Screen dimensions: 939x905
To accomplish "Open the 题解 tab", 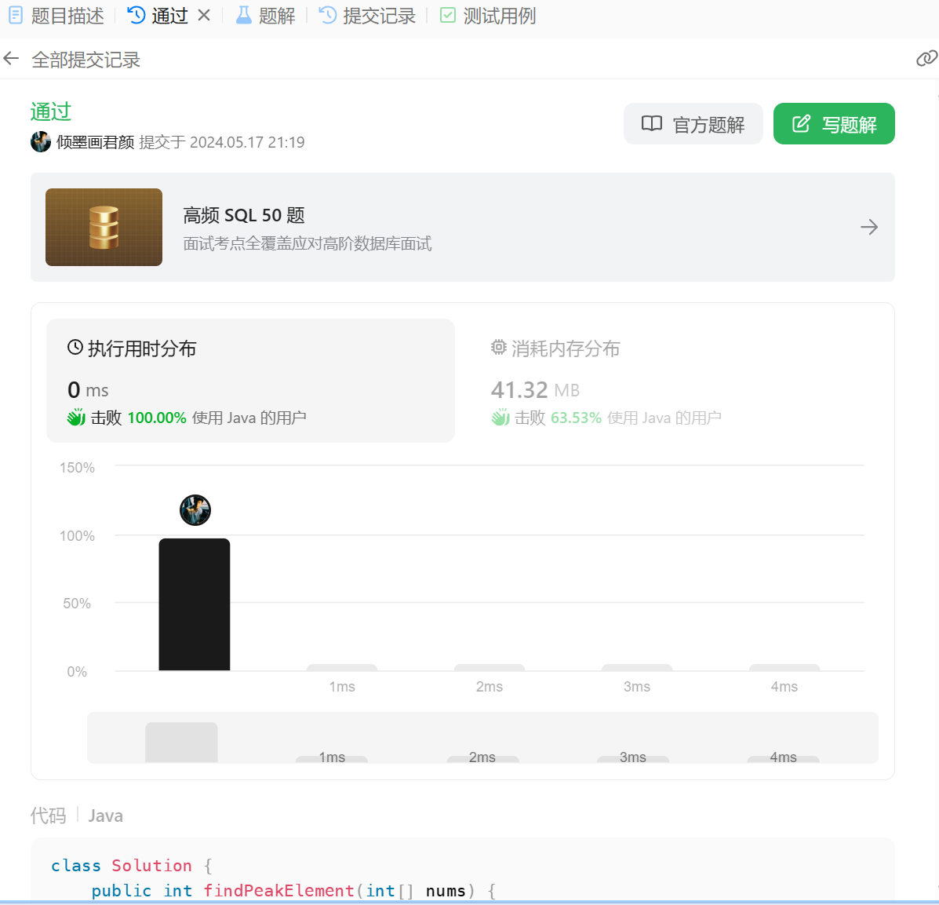I will [x=265, y=16].
